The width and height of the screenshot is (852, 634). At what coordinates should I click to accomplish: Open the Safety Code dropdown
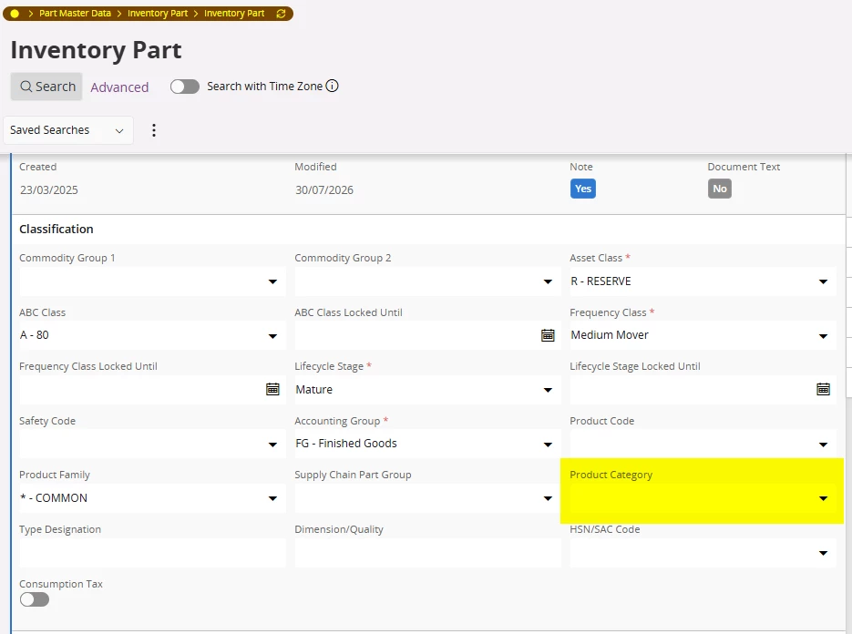(152, 444)
